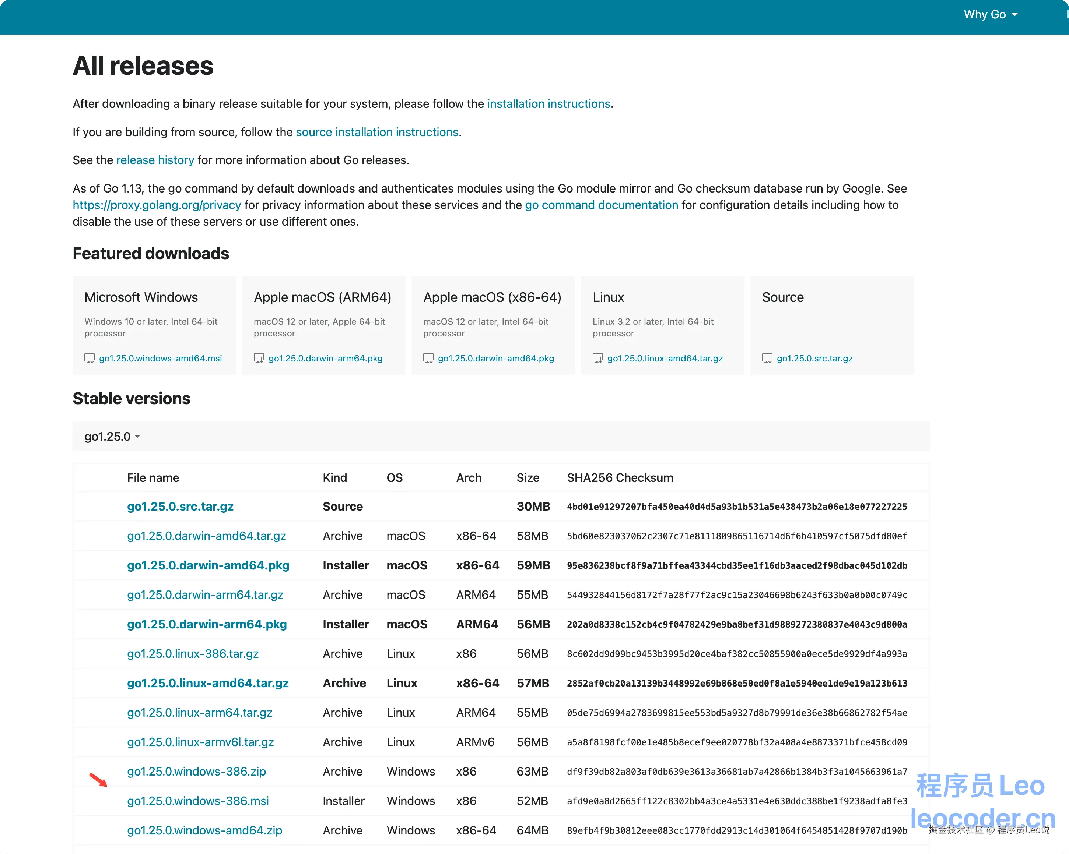1069x854 pixels.
Task: Click go1.25.0.darwin-amd64.pkg installer in the table
Action: (208, 565)
